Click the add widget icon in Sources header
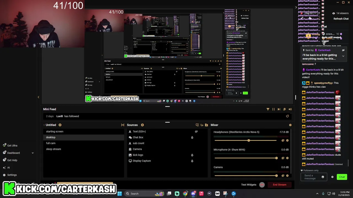 (197, 125)
